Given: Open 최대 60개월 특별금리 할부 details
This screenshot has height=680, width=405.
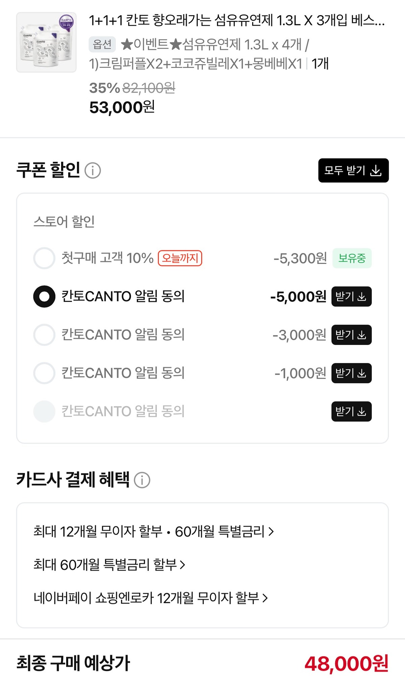Looking at the screenshot, I should pyautogui.click(x=109, y=564).
